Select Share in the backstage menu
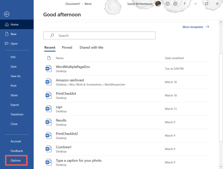The width and height of the screenshot is (223, 169). 14,95
